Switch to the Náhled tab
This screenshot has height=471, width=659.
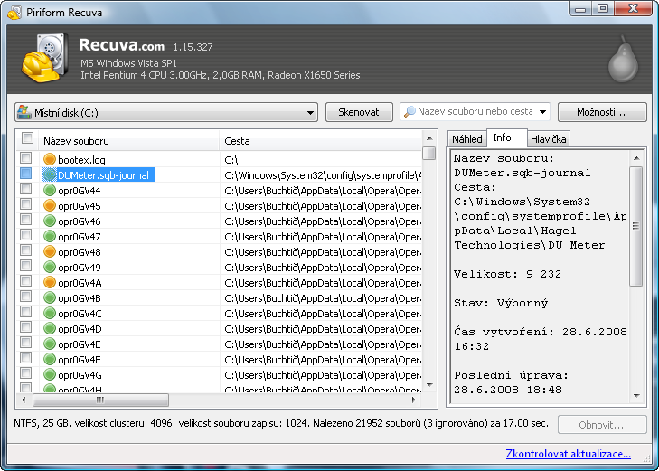point(467,139)
